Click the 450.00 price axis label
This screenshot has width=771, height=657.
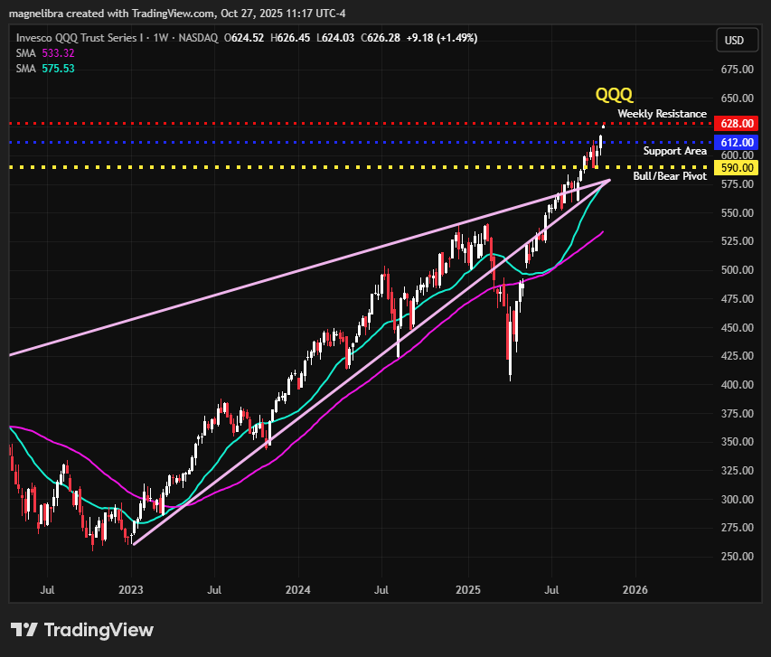pyautogui.click(x=737, y=327)
